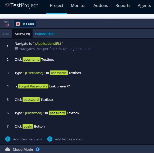
Task: Click the Add step manually link
Action: 27,139
